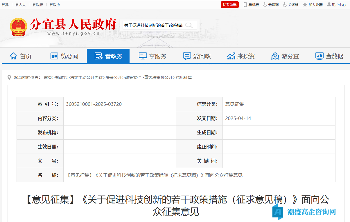350x222 pixels.
Task: Select the 看政务 navigation tab
Action: tap(108, 56)
